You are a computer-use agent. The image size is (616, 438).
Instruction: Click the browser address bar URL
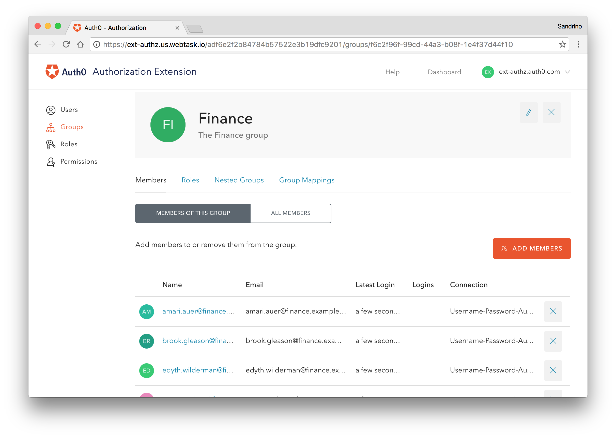(x=307, y=44)
